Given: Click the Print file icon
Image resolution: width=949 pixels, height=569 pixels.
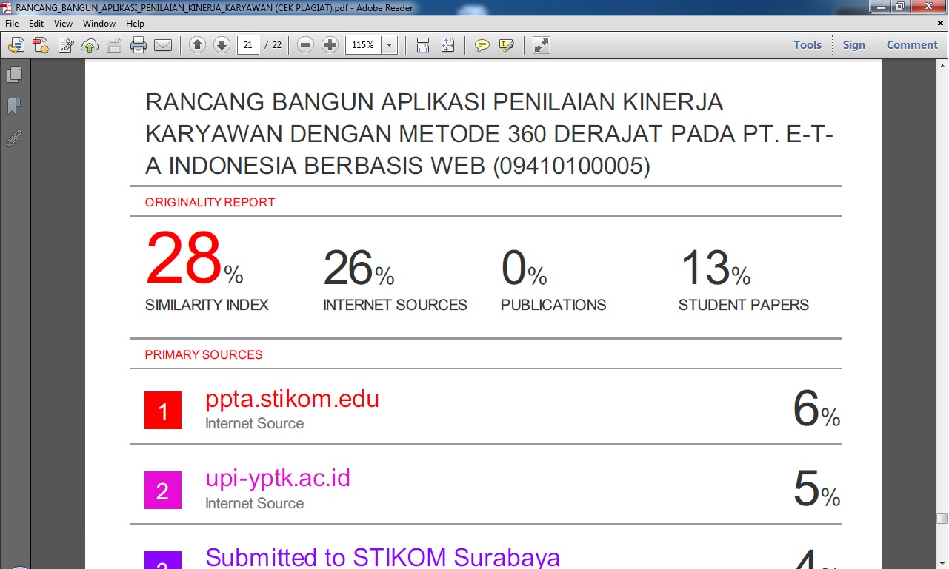Looking at the screenshot, I should tap(139, 45).
